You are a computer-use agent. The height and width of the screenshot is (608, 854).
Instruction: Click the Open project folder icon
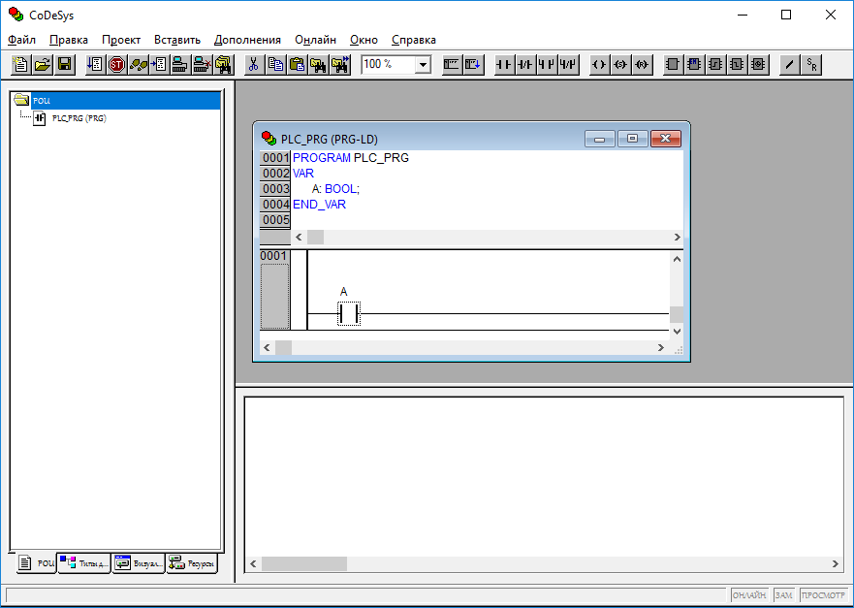point(43,65)
